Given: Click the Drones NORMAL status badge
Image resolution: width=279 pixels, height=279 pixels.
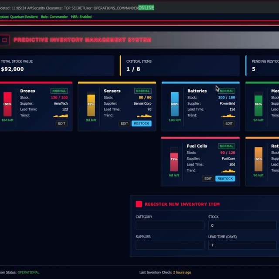Looking at the screenshot, I should (59, 91).
